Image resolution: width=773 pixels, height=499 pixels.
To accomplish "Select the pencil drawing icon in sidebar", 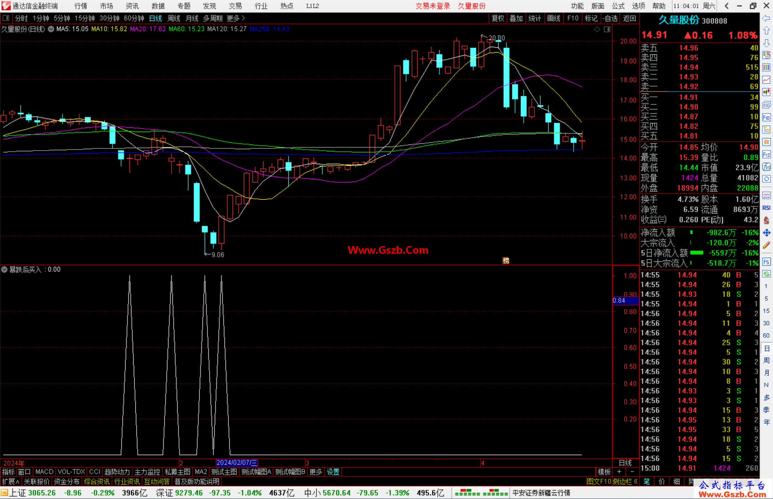I will pyautogui.click(x=766, y=245).
